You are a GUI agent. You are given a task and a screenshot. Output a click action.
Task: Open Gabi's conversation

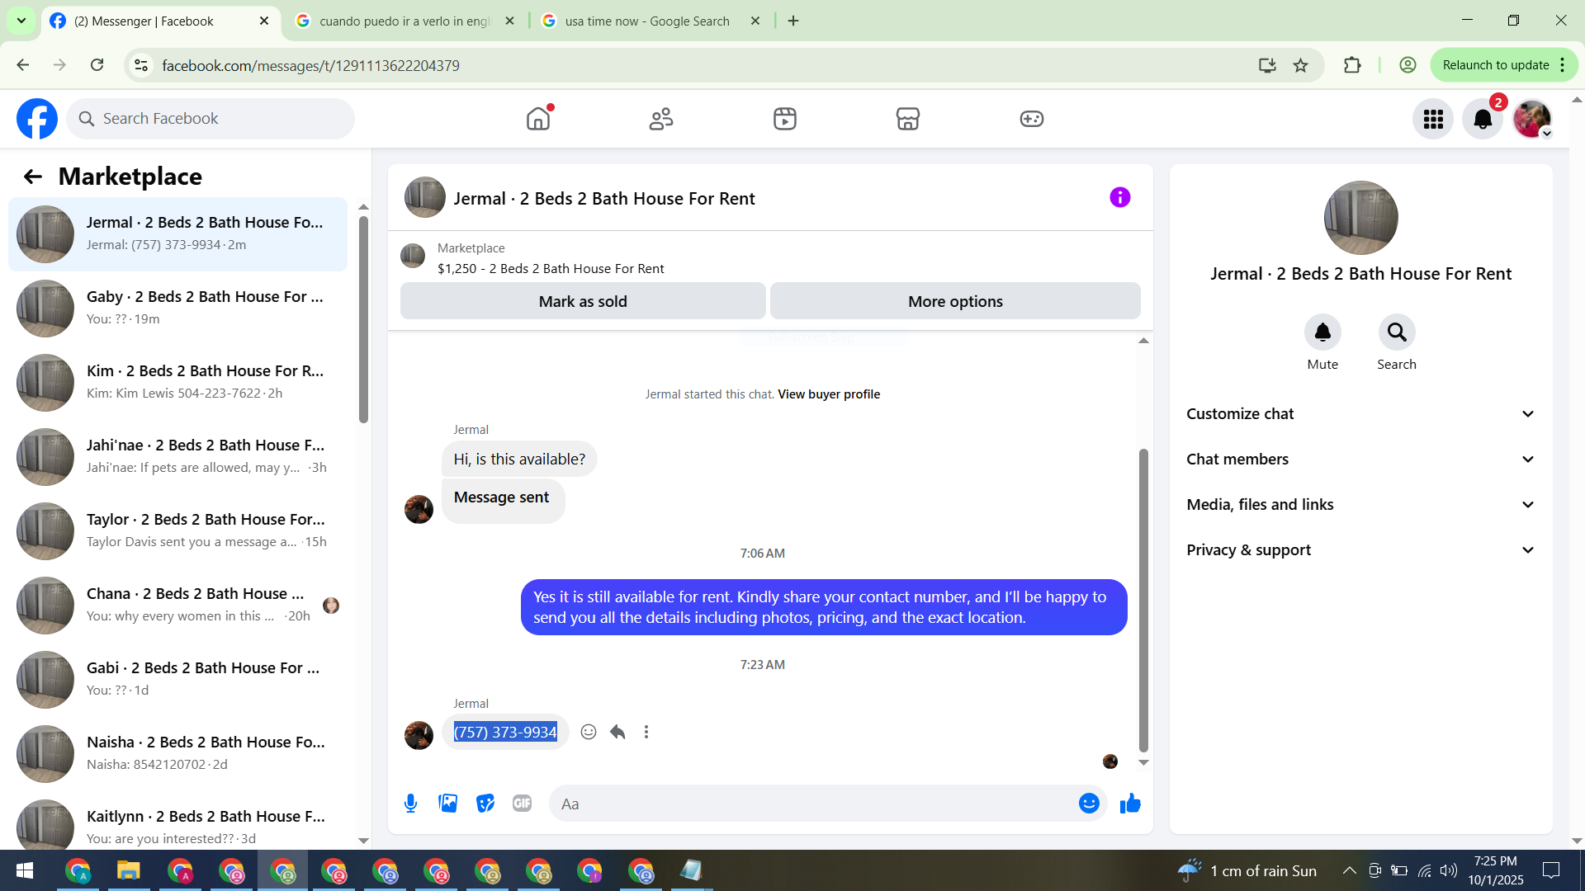(177, 679)
